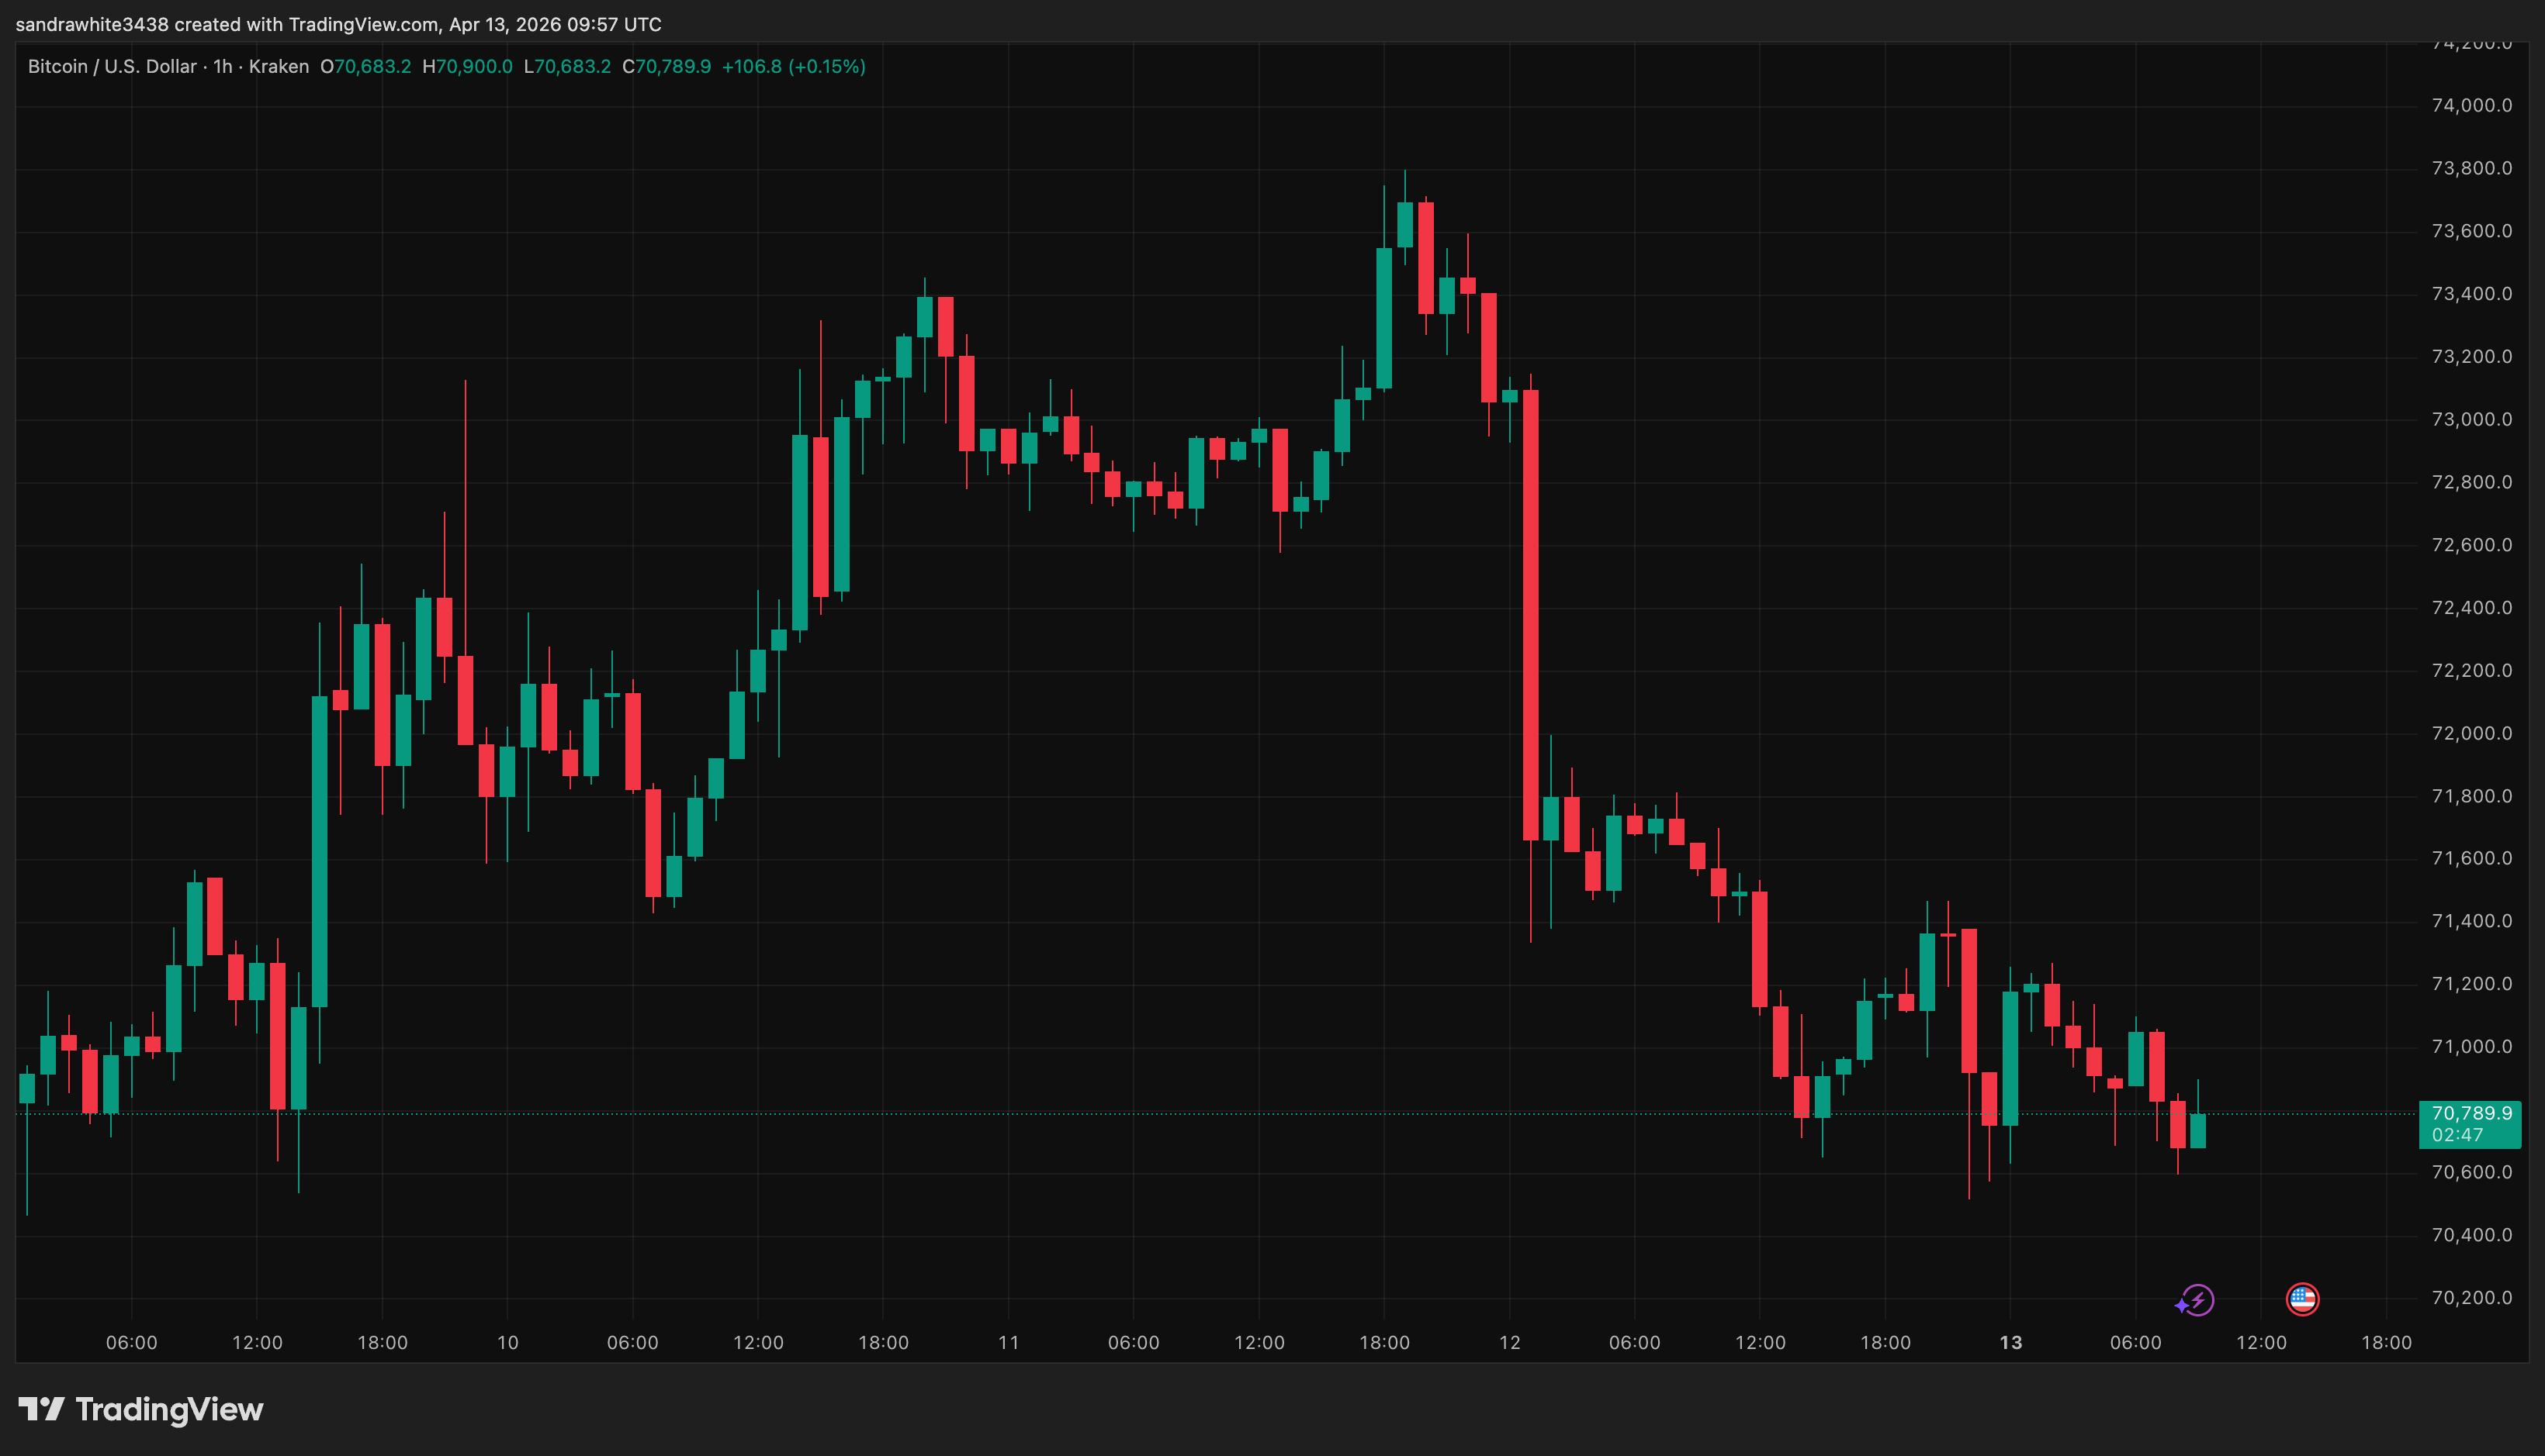
Task: Click the close value C70,789.9
Action: [670, 66]
